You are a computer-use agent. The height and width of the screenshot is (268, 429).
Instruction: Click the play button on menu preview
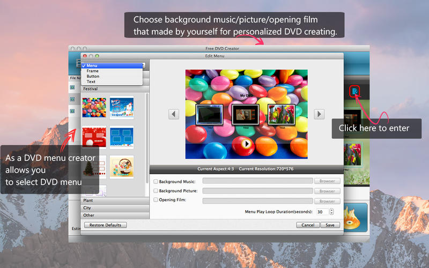[247, 144]
